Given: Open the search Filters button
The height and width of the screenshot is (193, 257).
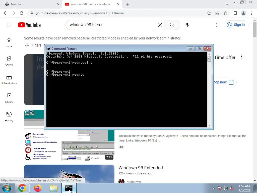Looking at the screenshot, I should click(x=33, y=45).
